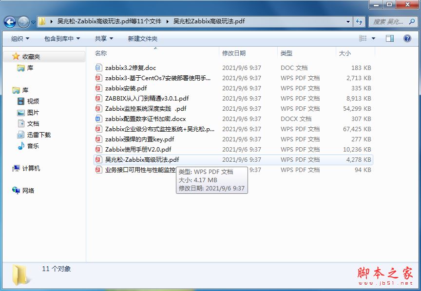Click breadcrumb 吴兆松Zabbix高级玩法.pdf

tap(209, 21)
